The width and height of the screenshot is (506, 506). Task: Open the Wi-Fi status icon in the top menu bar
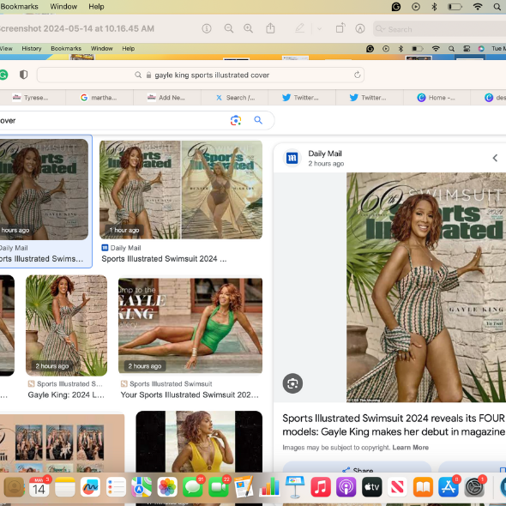click(x=478, y=7)
